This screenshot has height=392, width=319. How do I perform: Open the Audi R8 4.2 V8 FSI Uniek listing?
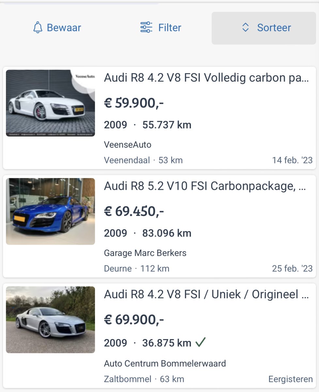(206, 295)
